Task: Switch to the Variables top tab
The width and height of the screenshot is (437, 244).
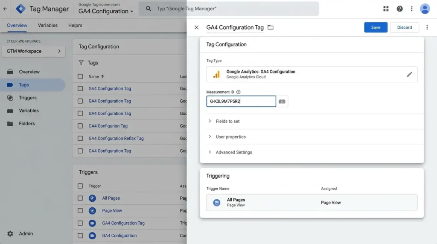Action: 48,25
